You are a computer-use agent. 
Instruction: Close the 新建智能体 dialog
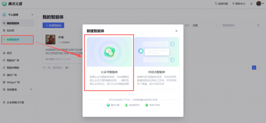pos(176,31)
